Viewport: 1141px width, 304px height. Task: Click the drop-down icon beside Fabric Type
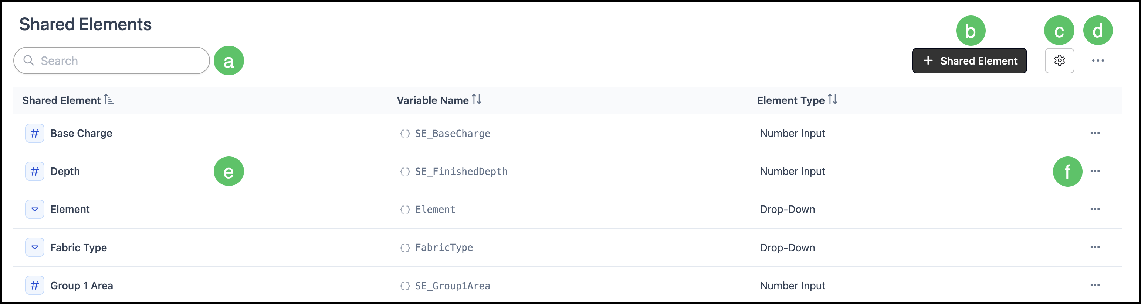tap(34, 248)
